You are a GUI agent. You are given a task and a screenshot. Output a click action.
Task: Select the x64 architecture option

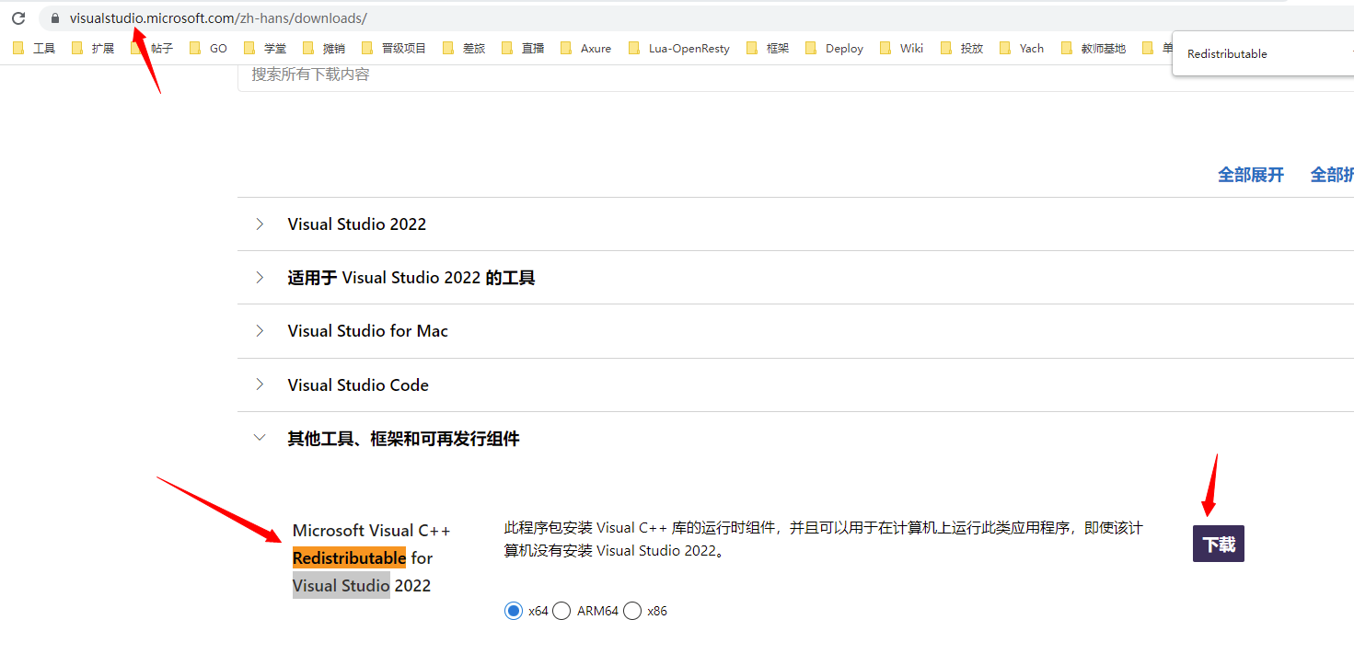pos(514,611)
